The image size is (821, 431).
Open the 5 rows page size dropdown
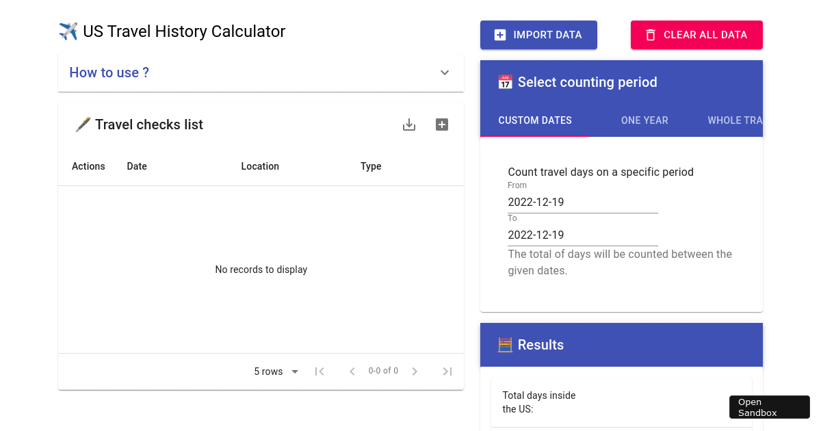point(276,371)
